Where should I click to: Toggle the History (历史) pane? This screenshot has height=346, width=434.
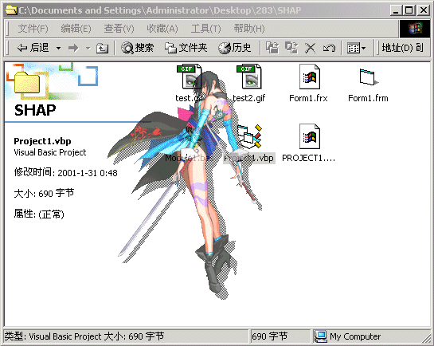[x=234, y=48]
